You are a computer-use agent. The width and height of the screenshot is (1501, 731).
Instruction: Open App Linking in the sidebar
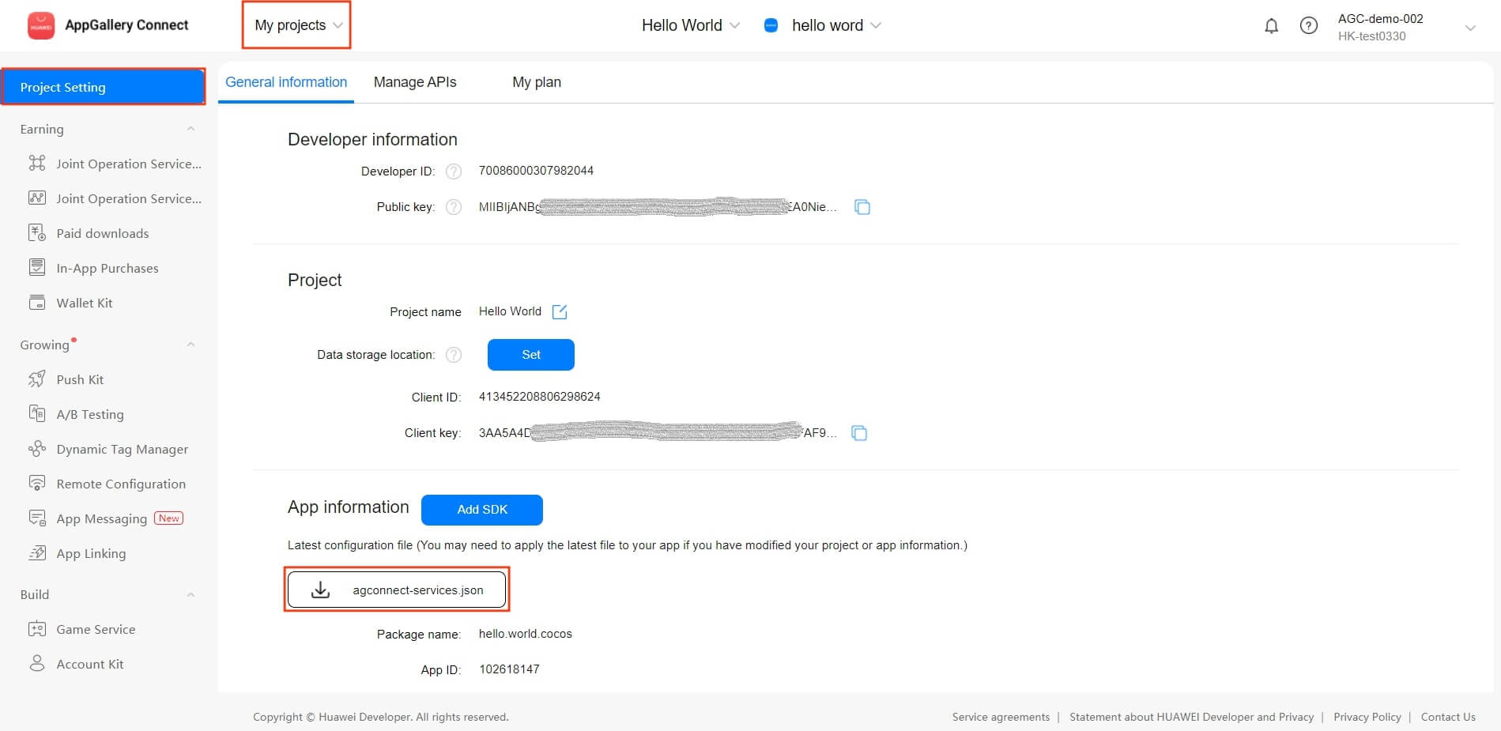(91, 553)
